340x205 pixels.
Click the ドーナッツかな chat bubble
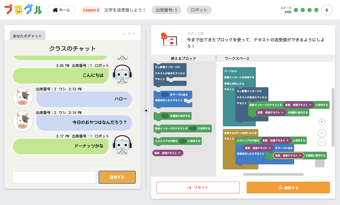tap(61, 146)
